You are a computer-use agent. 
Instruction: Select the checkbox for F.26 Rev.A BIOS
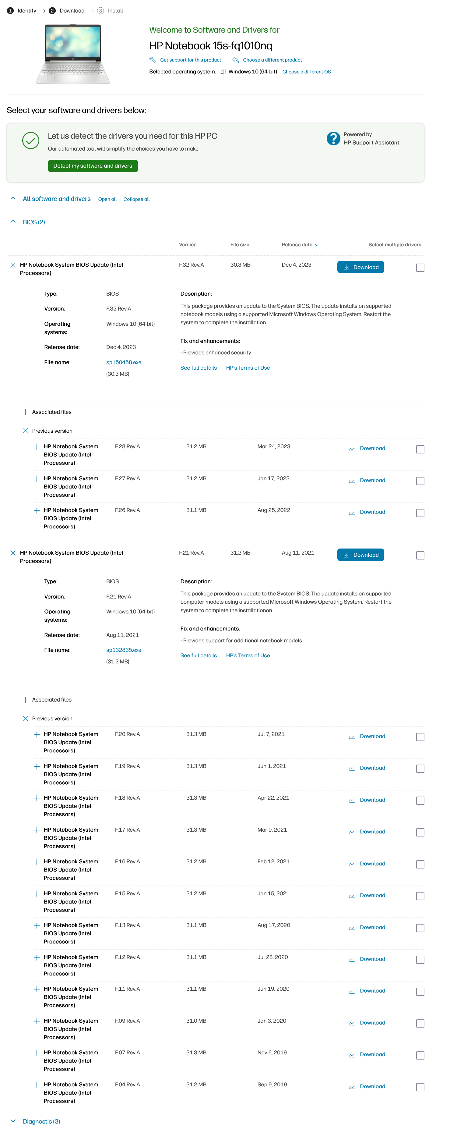pos(420,513)
